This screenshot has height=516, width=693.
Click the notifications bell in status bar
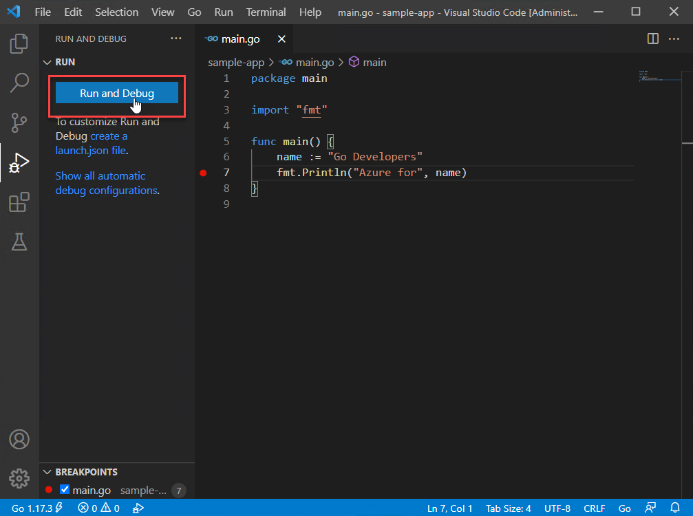pos(675,508)
